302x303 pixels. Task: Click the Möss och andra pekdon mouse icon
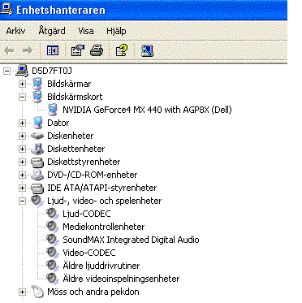(37, 292)
